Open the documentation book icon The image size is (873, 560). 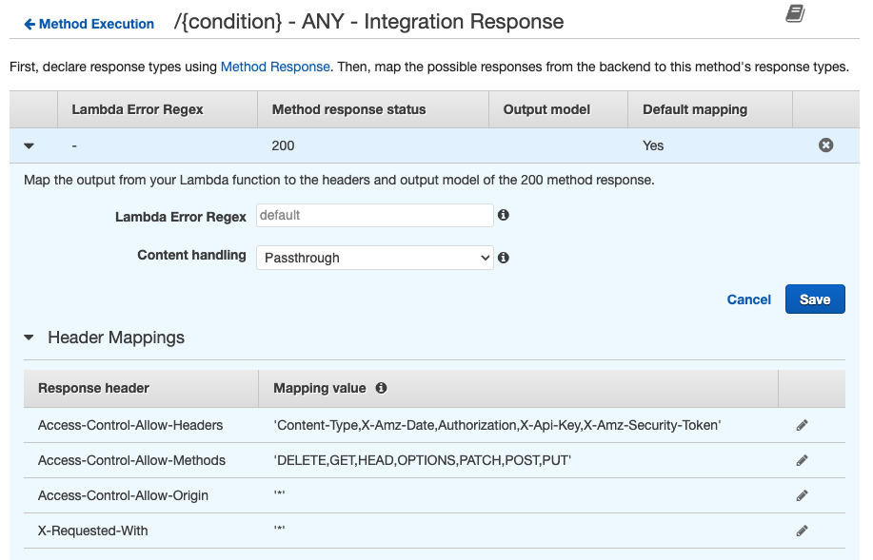click(795, 13)
